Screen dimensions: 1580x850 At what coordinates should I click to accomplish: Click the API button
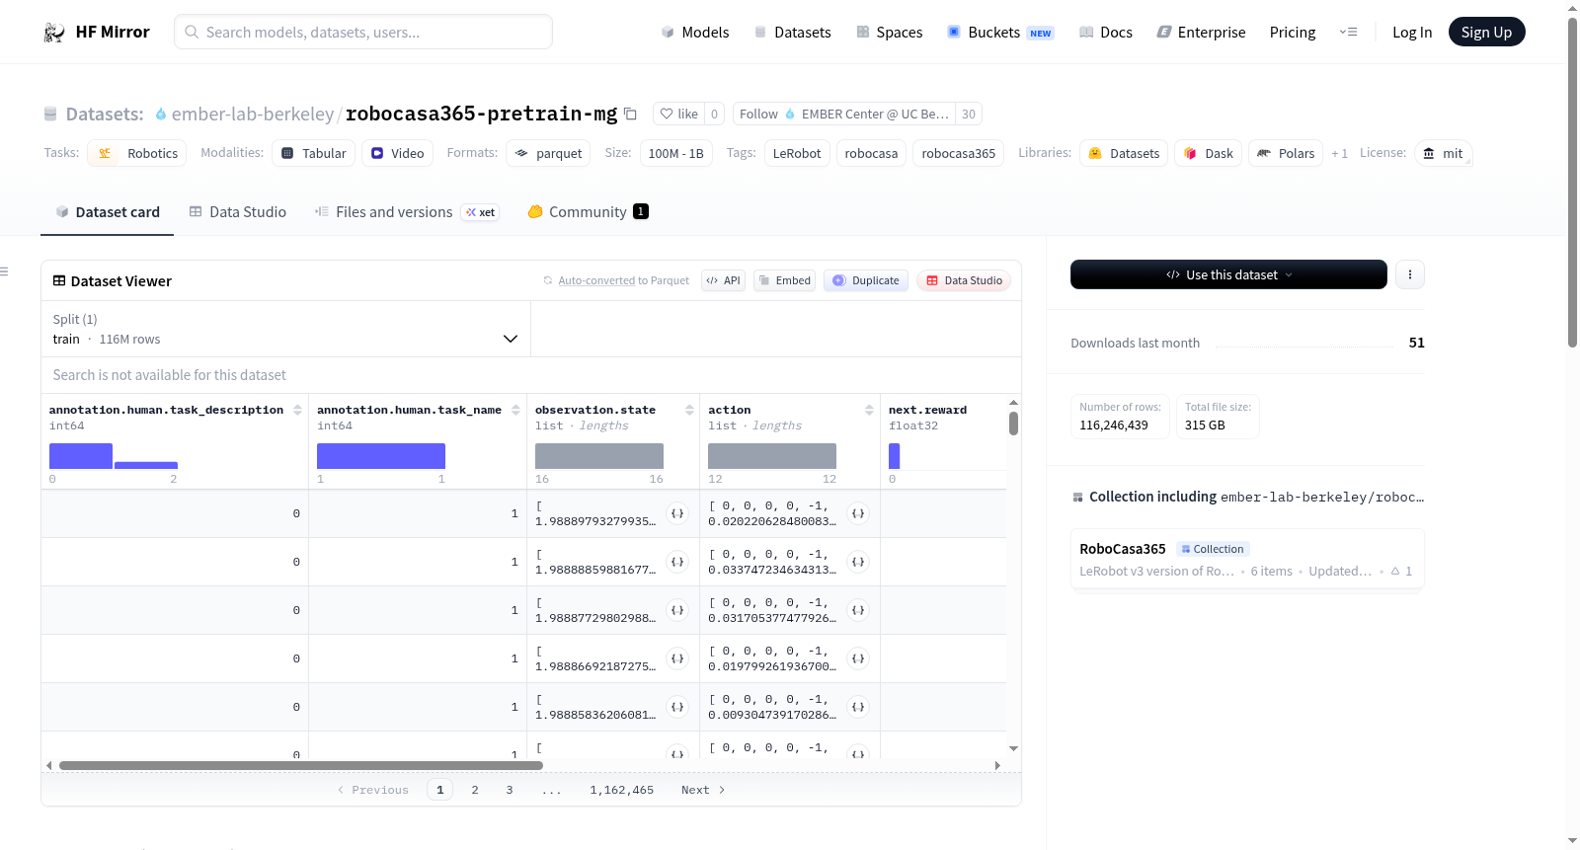click(x=723, y=280)
